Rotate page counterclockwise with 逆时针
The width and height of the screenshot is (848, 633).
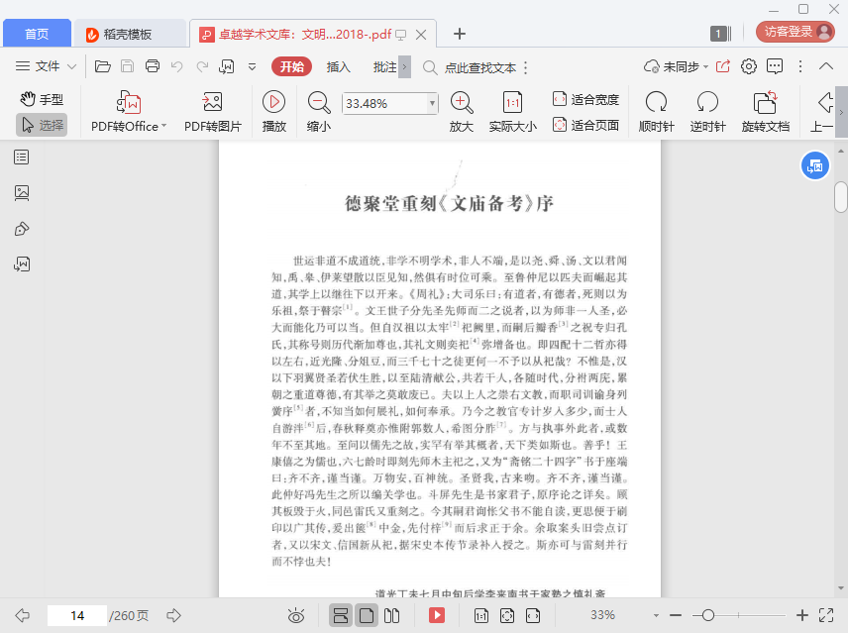707,102
